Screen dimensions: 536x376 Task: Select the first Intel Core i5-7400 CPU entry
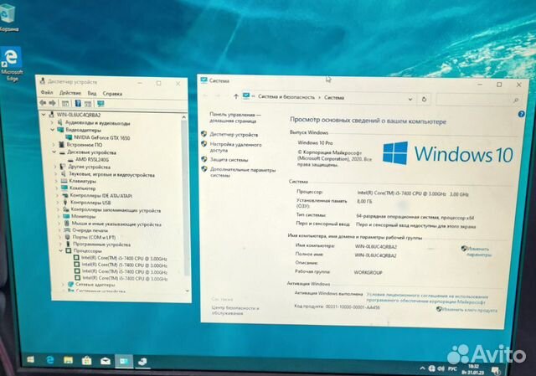pos(124,259)
